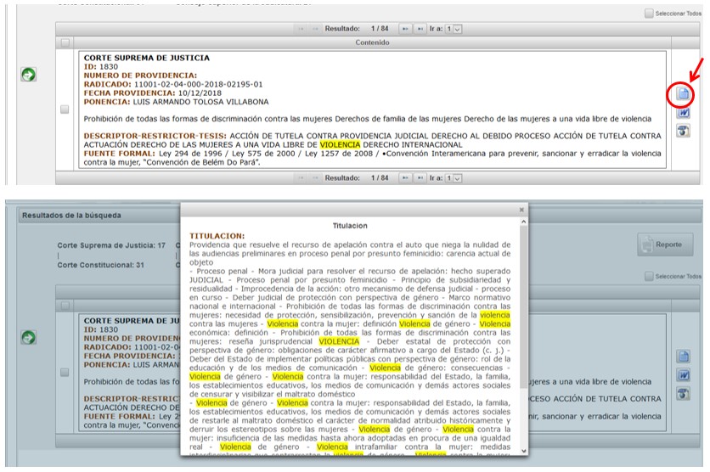Click the third icon below Word icon, top panel

(683, 131)
